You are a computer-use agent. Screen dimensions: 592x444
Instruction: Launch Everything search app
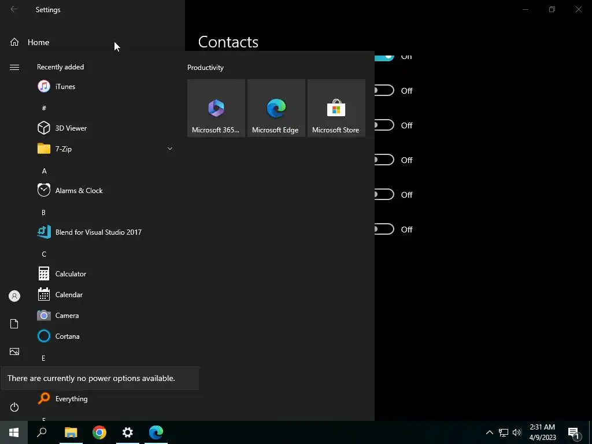[106, 399]
